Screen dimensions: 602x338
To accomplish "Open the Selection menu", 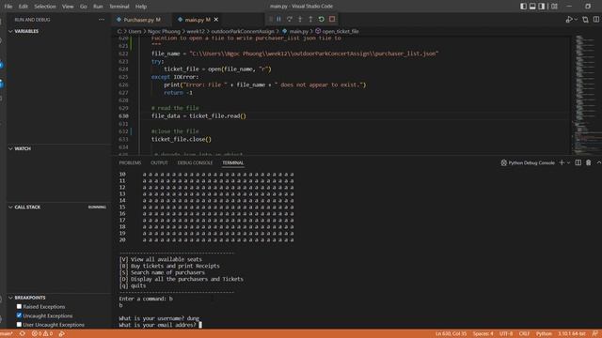I will click(45, 7).
